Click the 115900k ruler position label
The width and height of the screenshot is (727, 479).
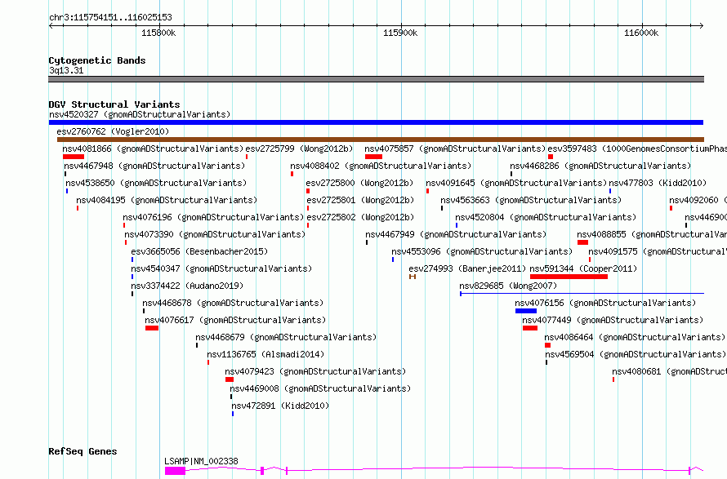(400, 33)
